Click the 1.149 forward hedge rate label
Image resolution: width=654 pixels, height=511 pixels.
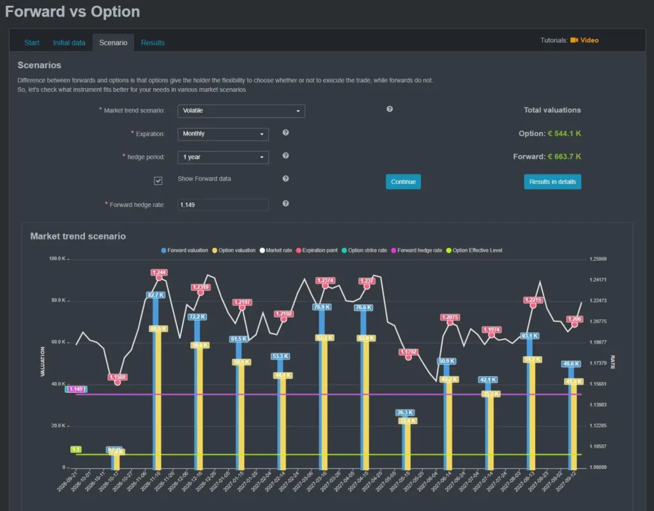76,389
